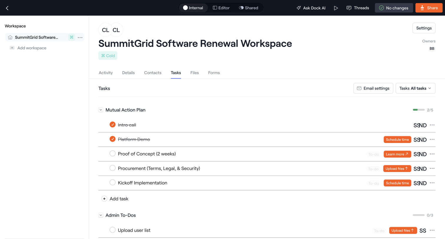Open the Forms tab
Image resolution: width=445 pixels, height=239 pixels.
pos(214,73)
